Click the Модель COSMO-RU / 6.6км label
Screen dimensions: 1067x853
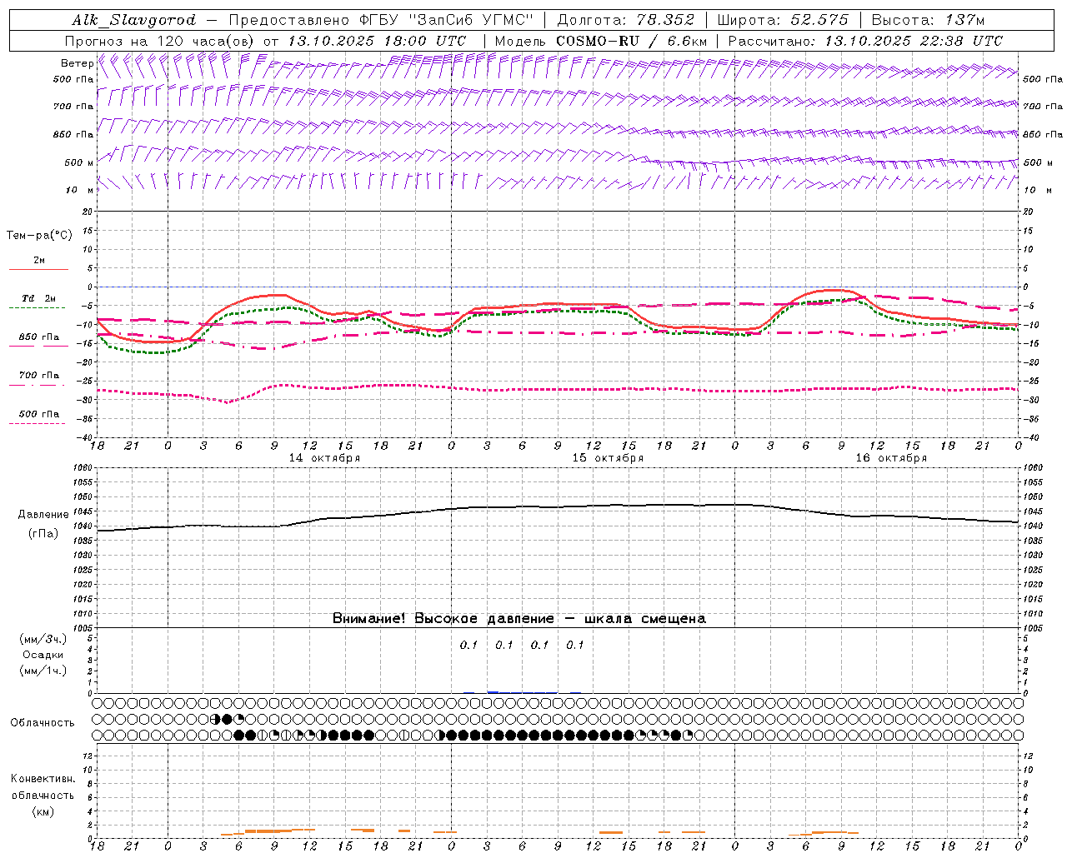click(601, 41)
